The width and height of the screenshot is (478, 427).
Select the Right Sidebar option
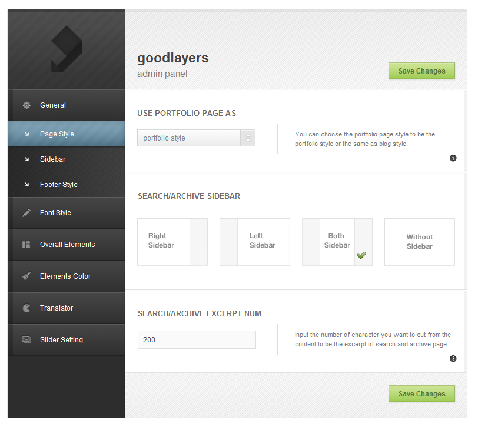[172, 242]
